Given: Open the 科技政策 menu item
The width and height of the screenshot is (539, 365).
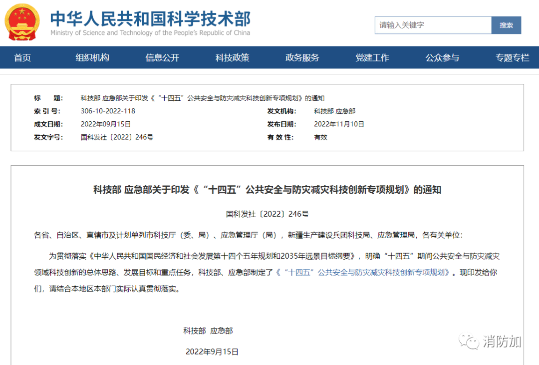Looking at the screenshot, I should click(232, 57).
